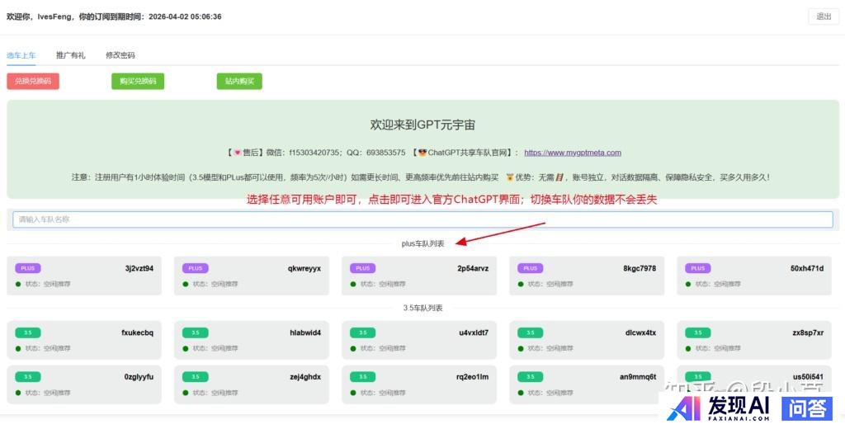845x429 pixels.
Task: Click the PLUS badge on 8kgc7978 card
Action: pyautogui.click(x=531, y=268)
